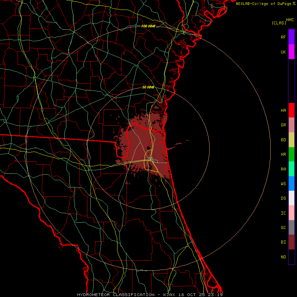Screen dimensions: 297x297
Task: Click the DS legend label
Action: 283,198
